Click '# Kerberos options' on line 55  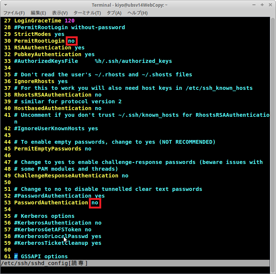(44, 216)
